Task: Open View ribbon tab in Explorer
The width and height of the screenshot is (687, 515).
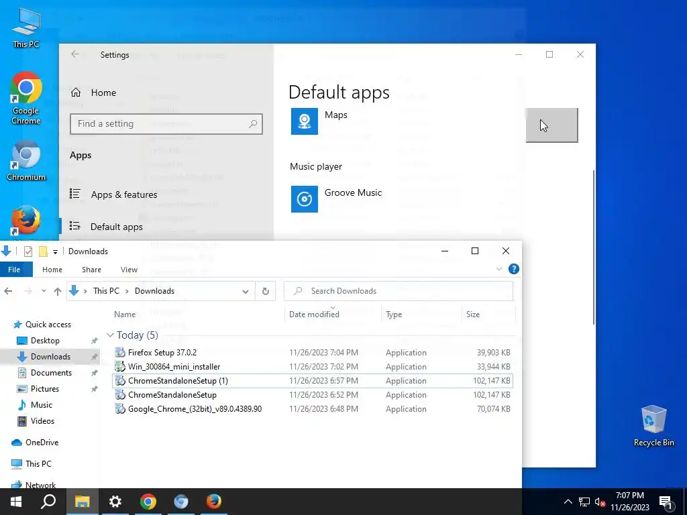Action: point(129,270)
